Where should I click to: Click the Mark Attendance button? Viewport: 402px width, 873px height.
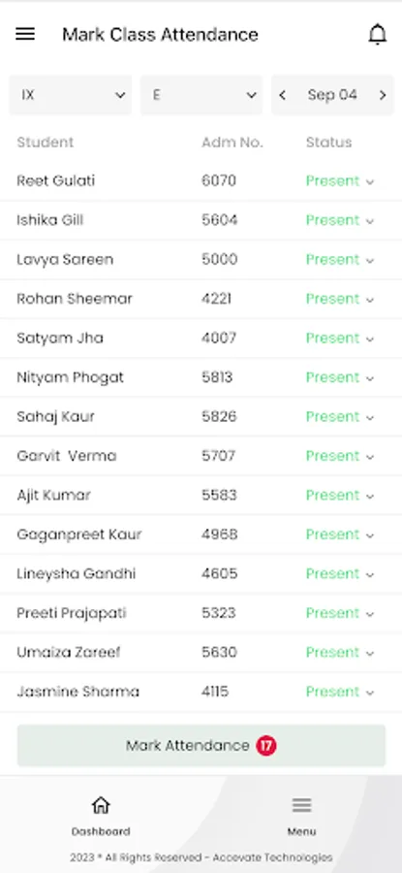point(201,746)
